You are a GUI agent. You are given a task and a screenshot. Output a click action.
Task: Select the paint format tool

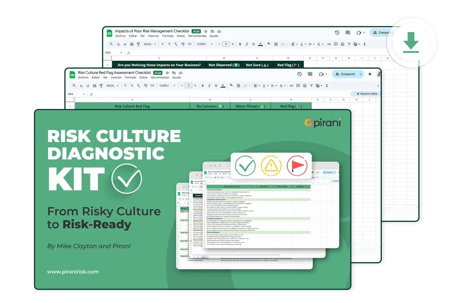(101, 86)
